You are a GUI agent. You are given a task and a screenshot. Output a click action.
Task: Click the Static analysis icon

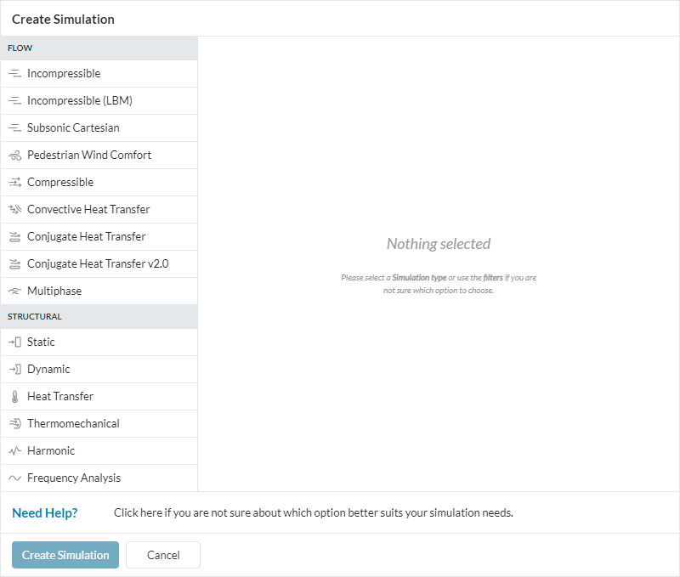coord(14,342)
